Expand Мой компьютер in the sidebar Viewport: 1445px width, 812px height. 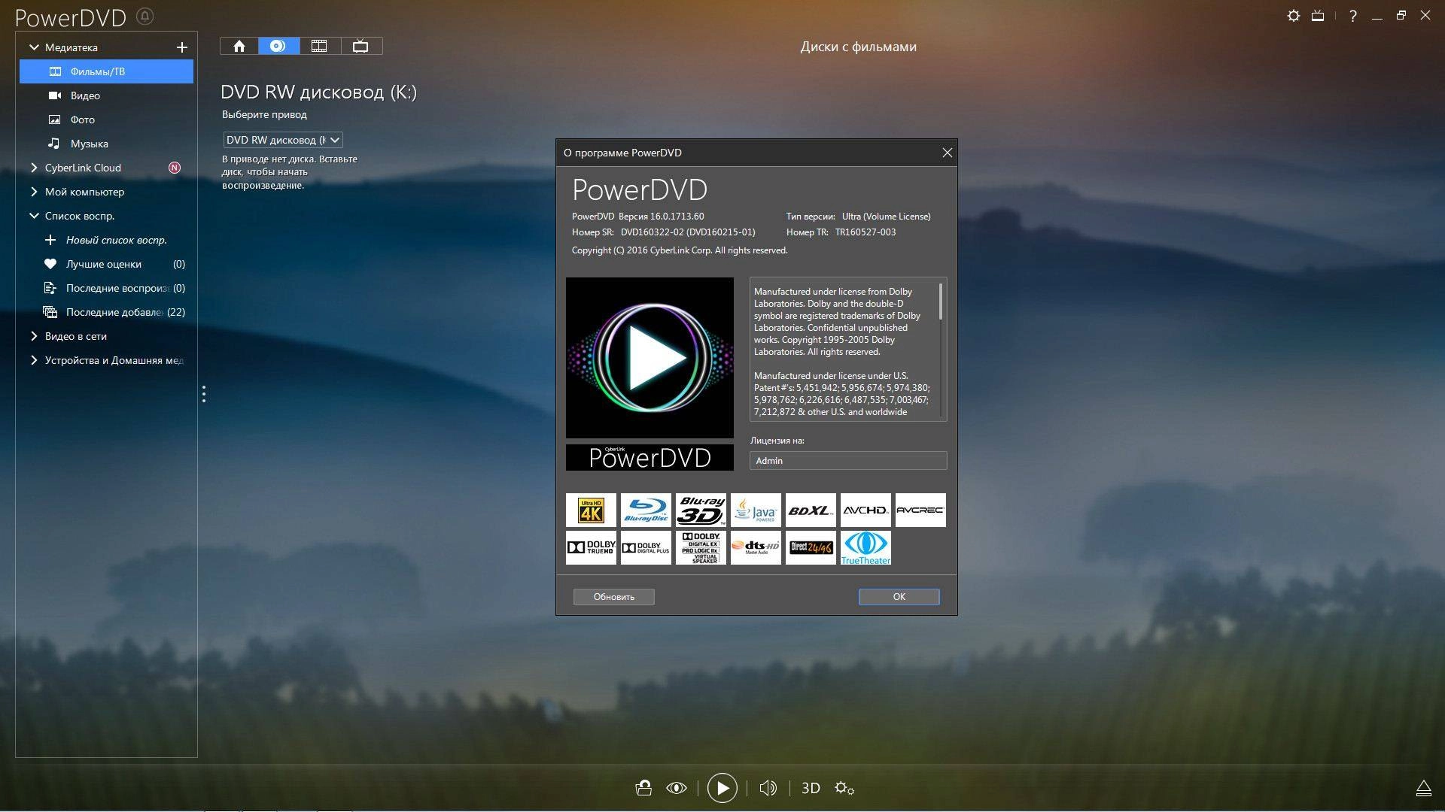[34, 192]
